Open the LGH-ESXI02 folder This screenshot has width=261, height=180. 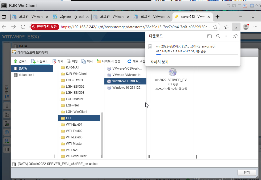coord(79,87)
